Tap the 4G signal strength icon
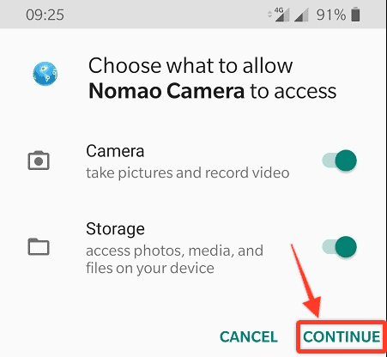This screenshot has height=357, width=387. 281,15
